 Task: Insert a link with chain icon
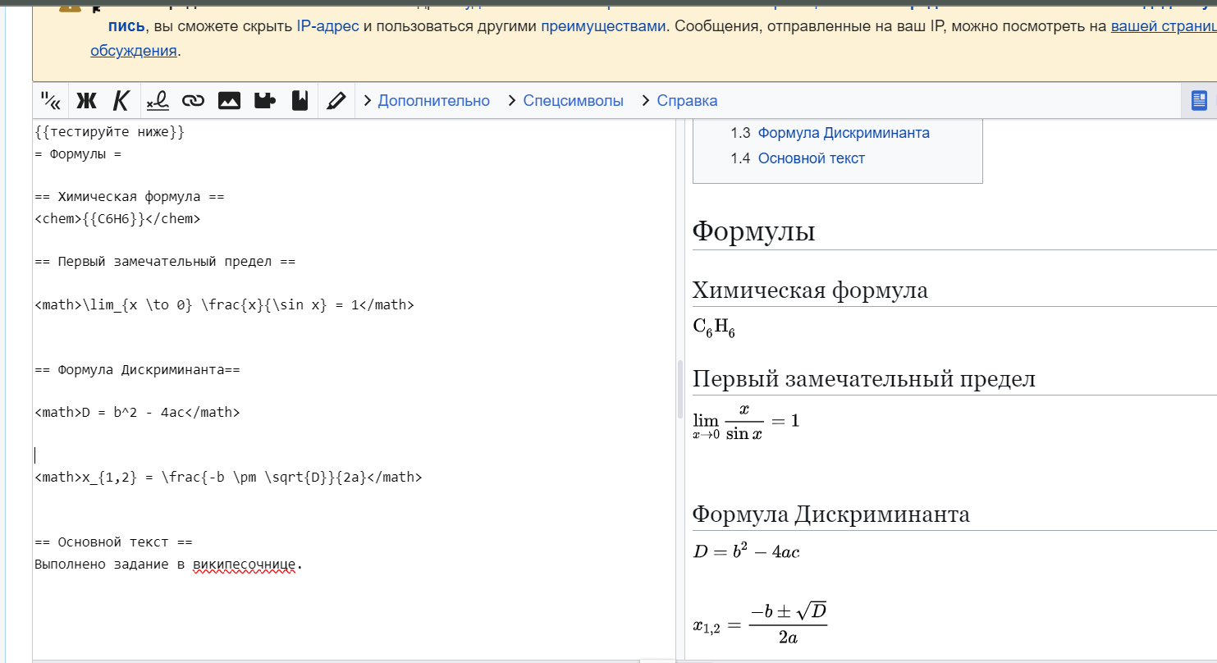(193, 101)
